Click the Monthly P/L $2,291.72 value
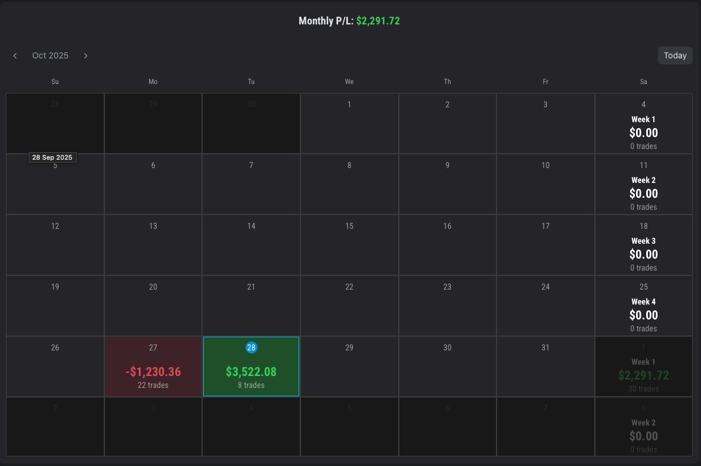This screenshot has width=701, height=466. point(378,21)
